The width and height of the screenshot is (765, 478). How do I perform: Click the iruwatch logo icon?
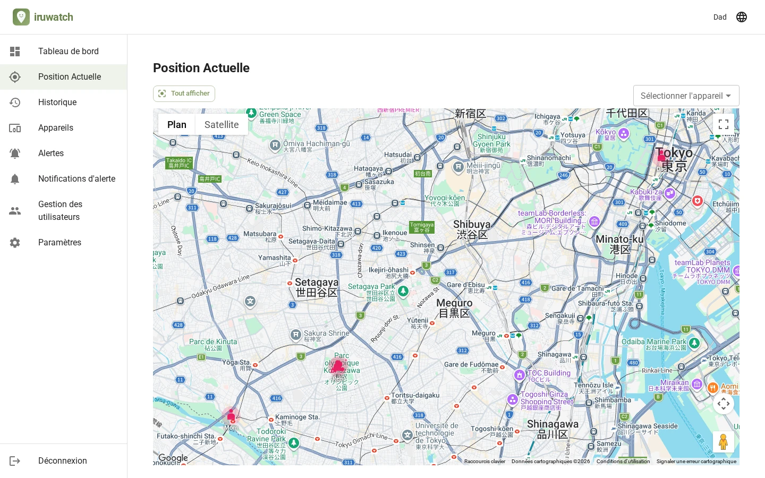tap(21, 17)
